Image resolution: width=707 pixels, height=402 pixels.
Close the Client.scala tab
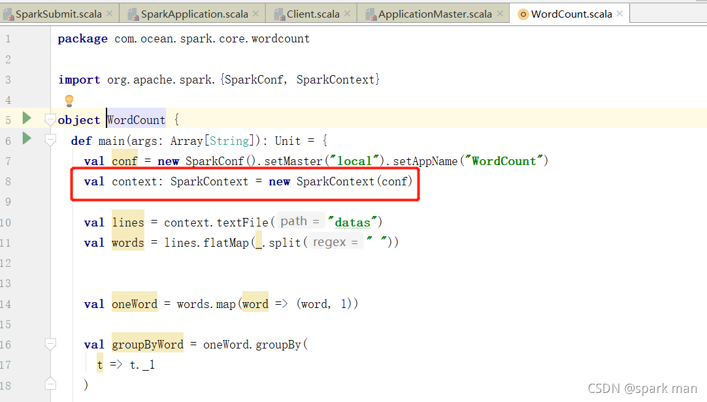[x=347, y=14]
